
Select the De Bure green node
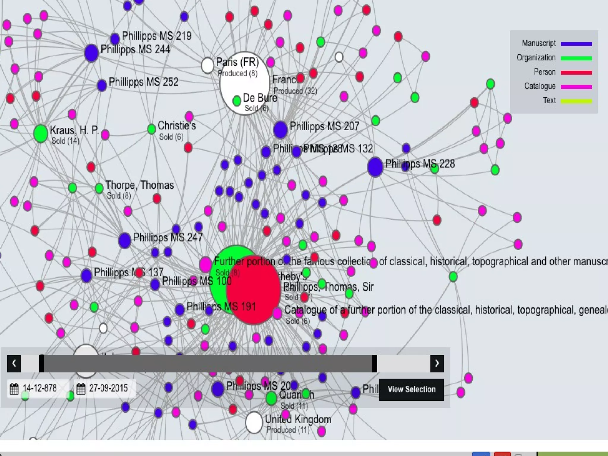coord(237,101)
